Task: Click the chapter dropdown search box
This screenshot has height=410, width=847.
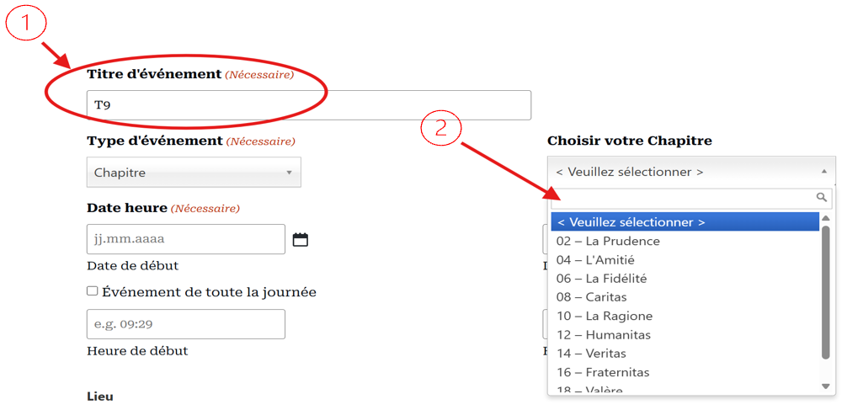Action: tap(682, 199)
